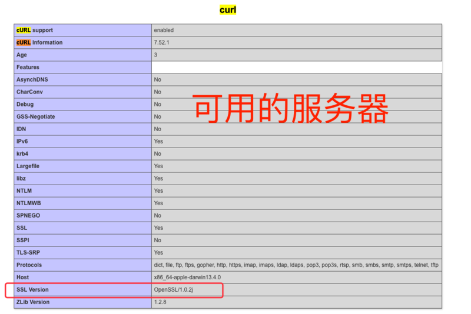This screenshot has width=471, height=314.
Task: Click the 'No' value beside SSPI
Action: click(158, 240)
